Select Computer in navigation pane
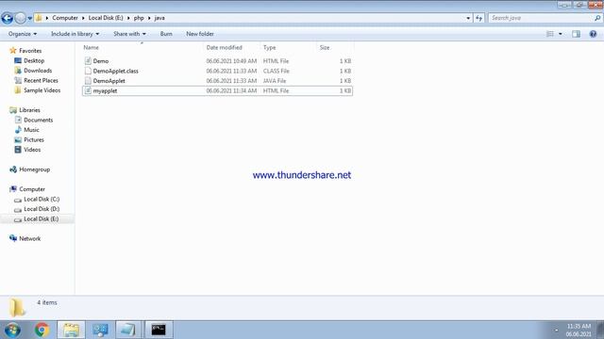 tap(32, 189)
